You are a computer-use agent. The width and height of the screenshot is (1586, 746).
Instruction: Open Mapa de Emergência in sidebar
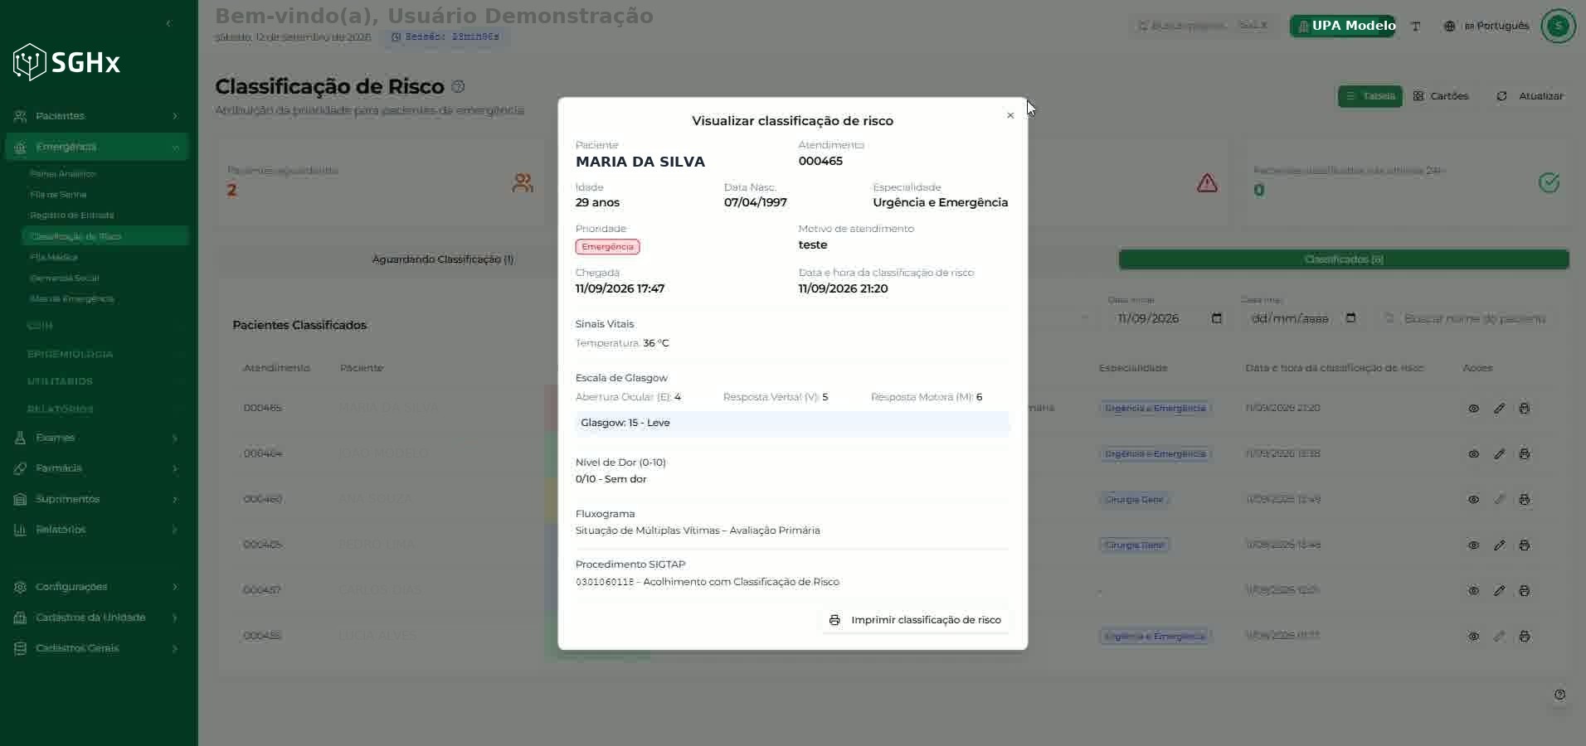click(71, 298)
